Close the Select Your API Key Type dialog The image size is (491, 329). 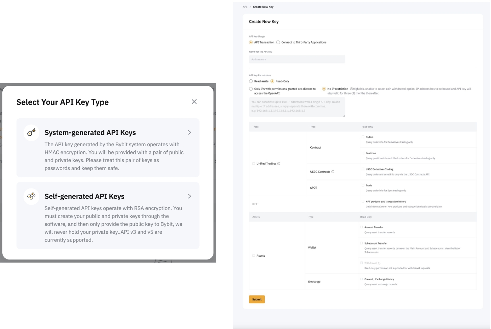tap(194, 102)
